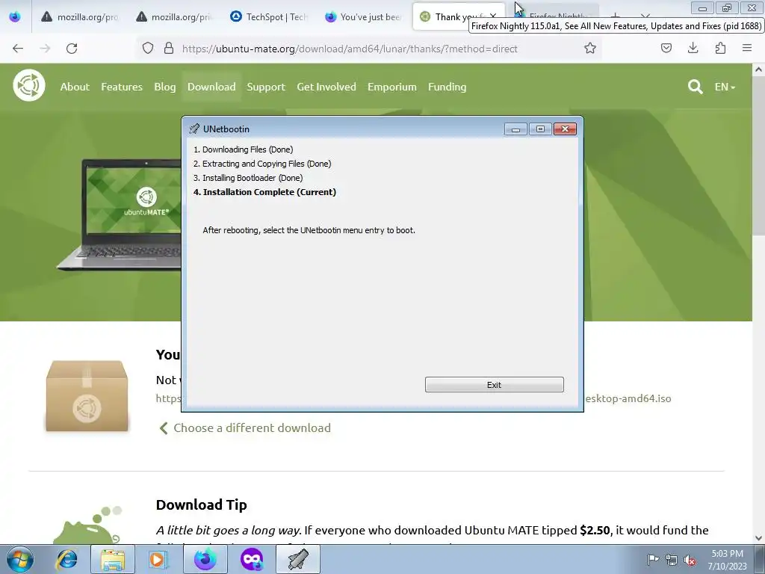Open Action Center flag tray icon
The height and width of the screenshot is (574, 765).
tap(653, 559)
